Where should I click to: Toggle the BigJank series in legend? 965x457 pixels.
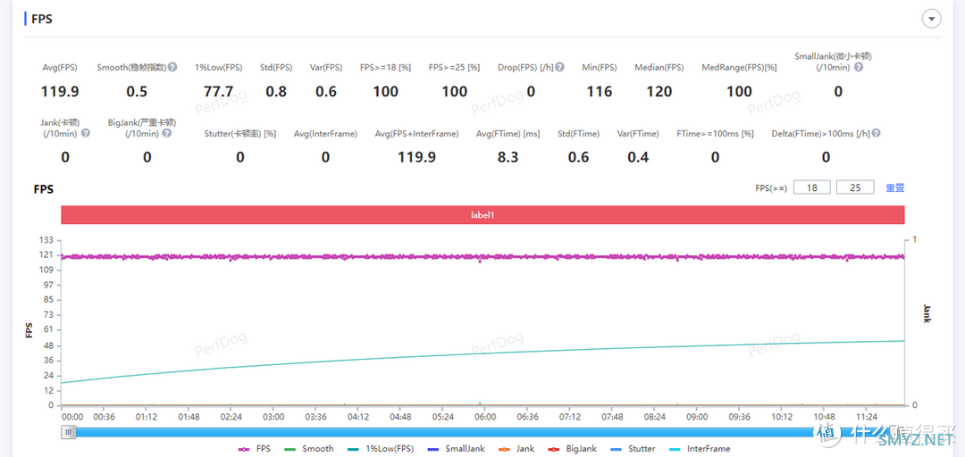click(x=572, y=449)
